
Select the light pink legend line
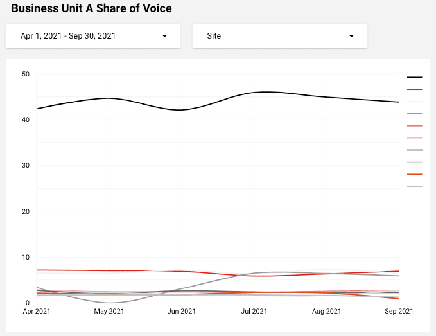[x=414, y=138]
